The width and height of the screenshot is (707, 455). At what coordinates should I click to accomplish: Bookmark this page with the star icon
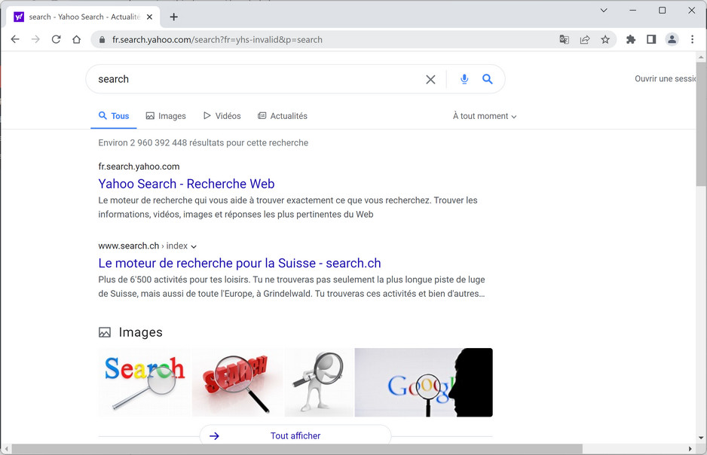pos(605,40)
